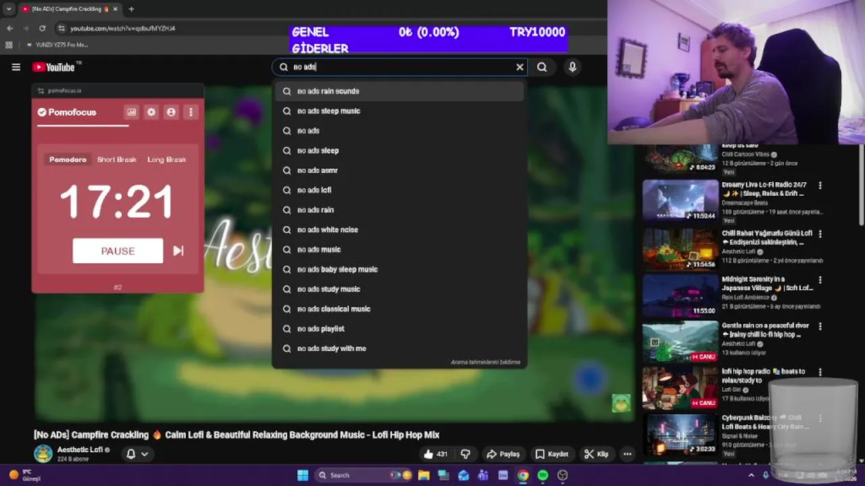Open options for Gentle rain peaceful river video
Image resolution: width=865 pixels, height=486 pixels.
[x=820, y=326]
